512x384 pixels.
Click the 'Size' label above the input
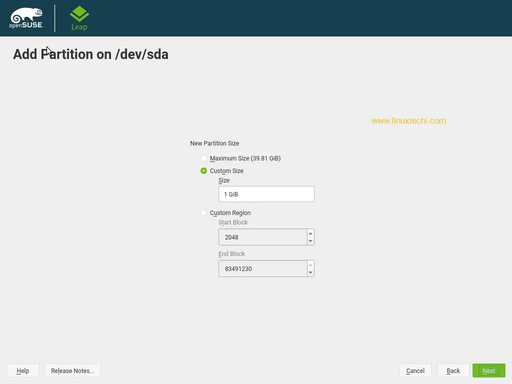[224, 180]
